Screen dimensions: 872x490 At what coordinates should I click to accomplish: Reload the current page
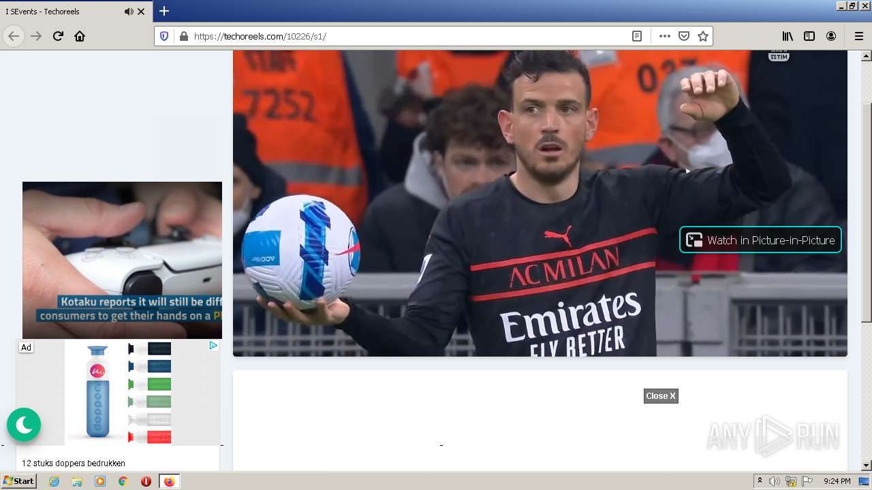pos(58,36)
